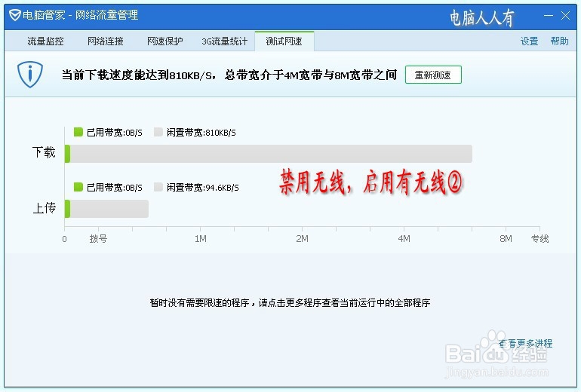Image resolution: width=581 pixels, height=392 pixels.
Task: Open the 帮助 link
Action: click(560, 41)
